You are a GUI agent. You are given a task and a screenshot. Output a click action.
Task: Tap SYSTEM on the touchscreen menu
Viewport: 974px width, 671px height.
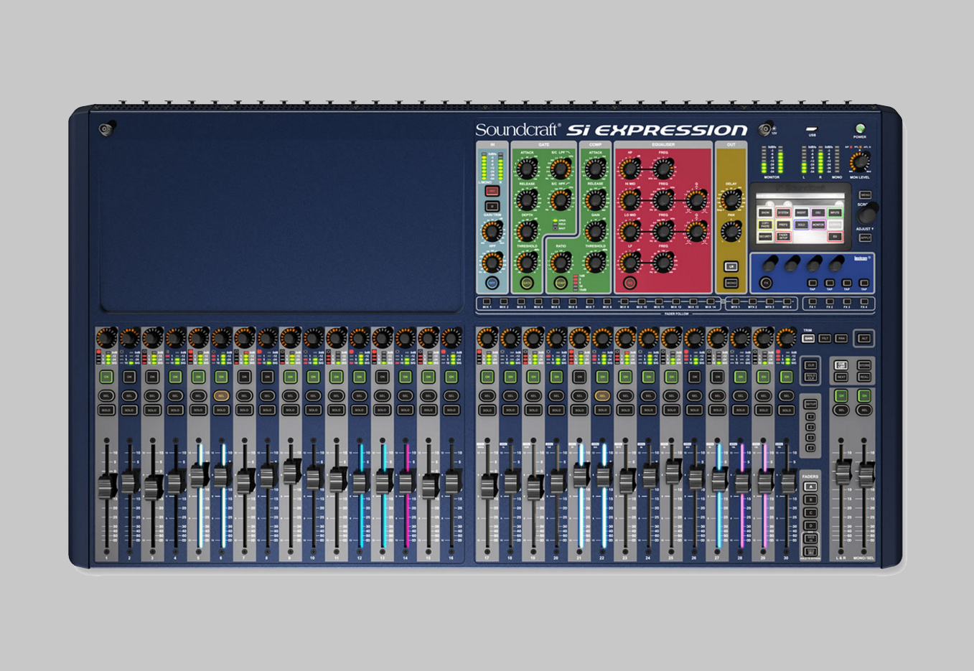[x=783, y=212]
